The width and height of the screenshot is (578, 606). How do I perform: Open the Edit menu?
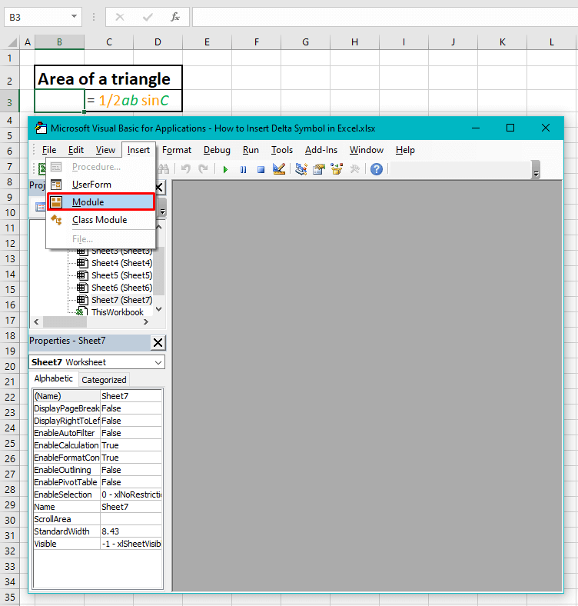[x=76, y=150]
